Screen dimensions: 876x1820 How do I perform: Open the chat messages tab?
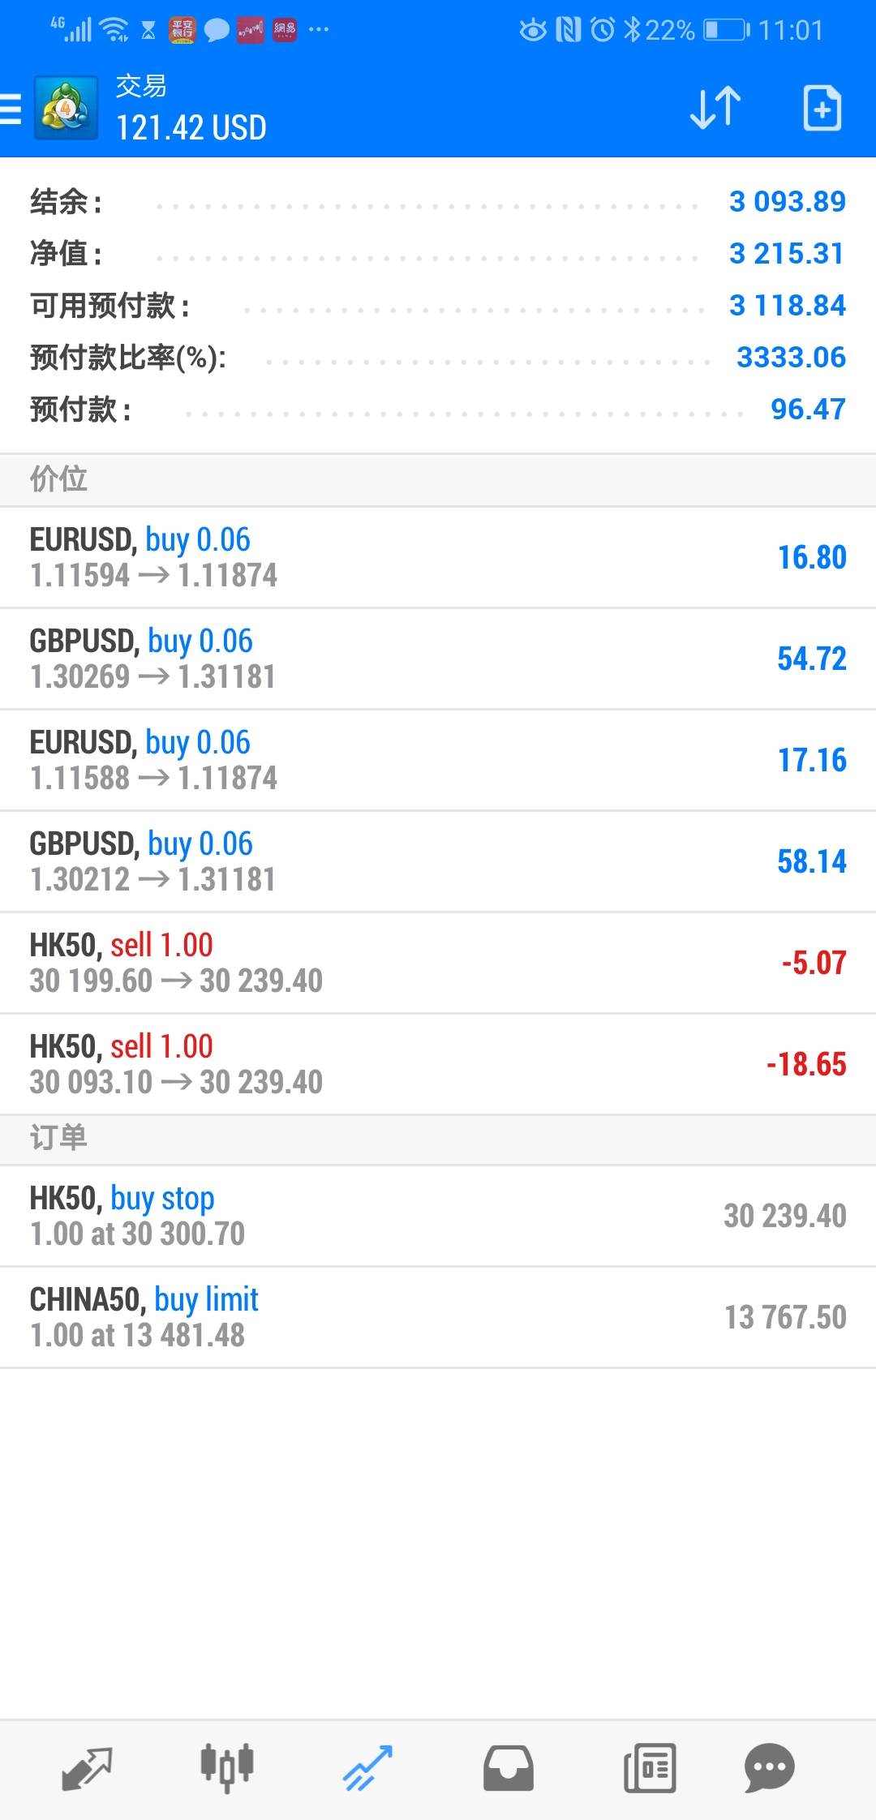(x=769, y=1768)
